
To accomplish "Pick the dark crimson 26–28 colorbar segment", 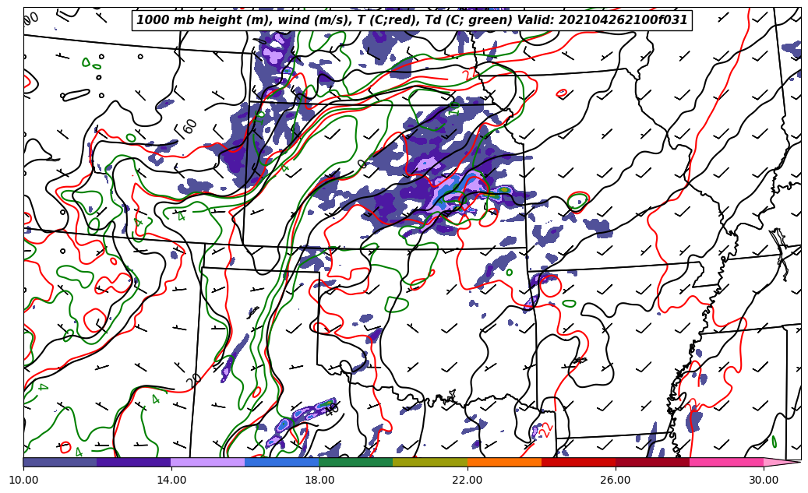I will [x=652, y=462].
